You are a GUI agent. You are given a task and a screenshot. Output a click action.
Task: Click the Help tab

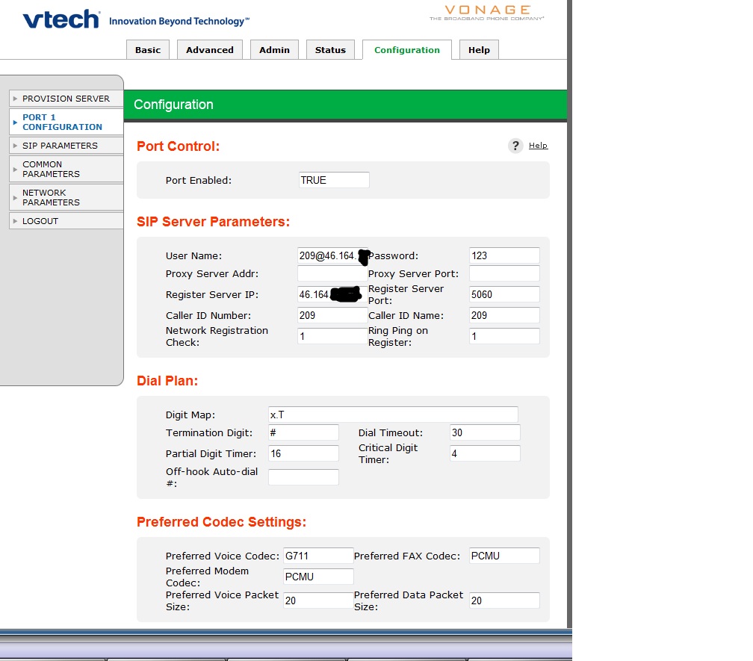tap(479, 50)
